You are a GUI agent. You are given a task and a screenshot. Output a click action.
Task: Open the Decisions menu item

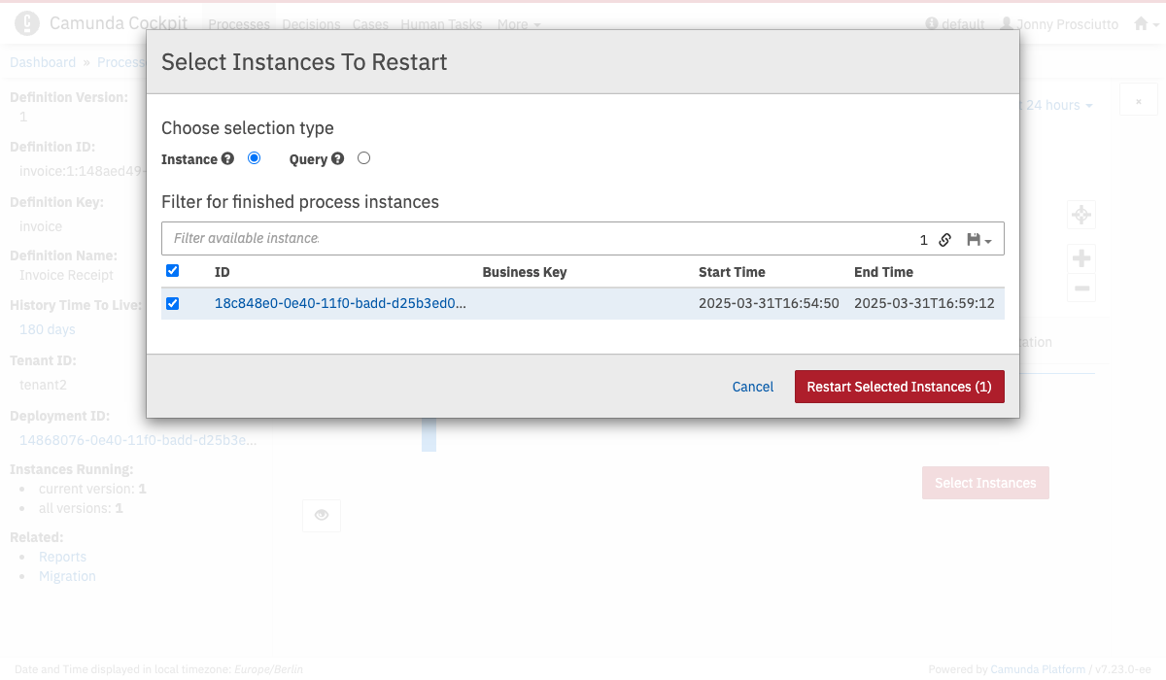(x=312, y=24)
